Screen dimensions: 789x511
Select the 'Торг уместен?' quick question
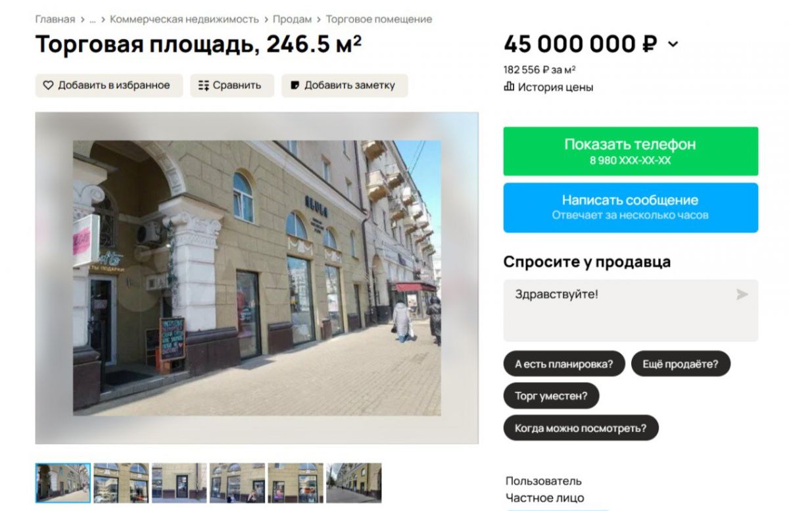(551, 396)
